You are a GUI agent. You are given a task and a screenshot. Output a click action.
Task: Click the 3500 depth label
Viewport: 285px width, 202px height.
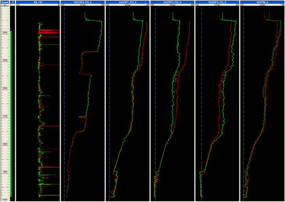[5, 61]
